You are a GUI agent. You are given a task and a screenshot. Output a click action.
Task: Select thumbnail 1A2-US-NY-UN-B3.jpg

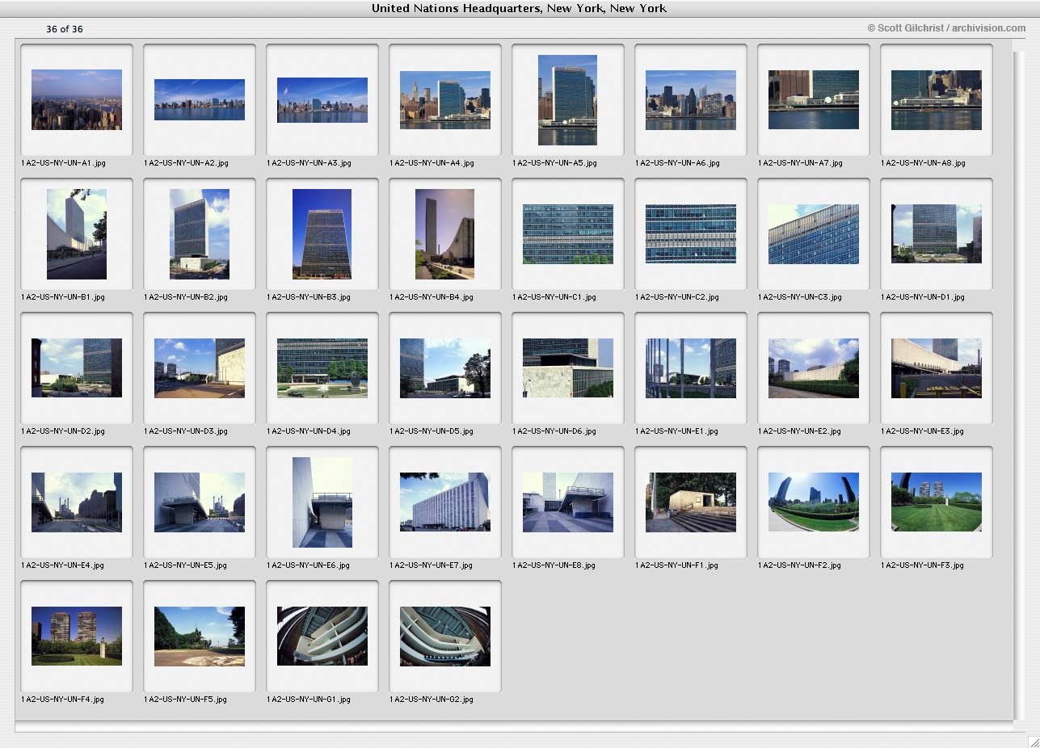point(322,234)
